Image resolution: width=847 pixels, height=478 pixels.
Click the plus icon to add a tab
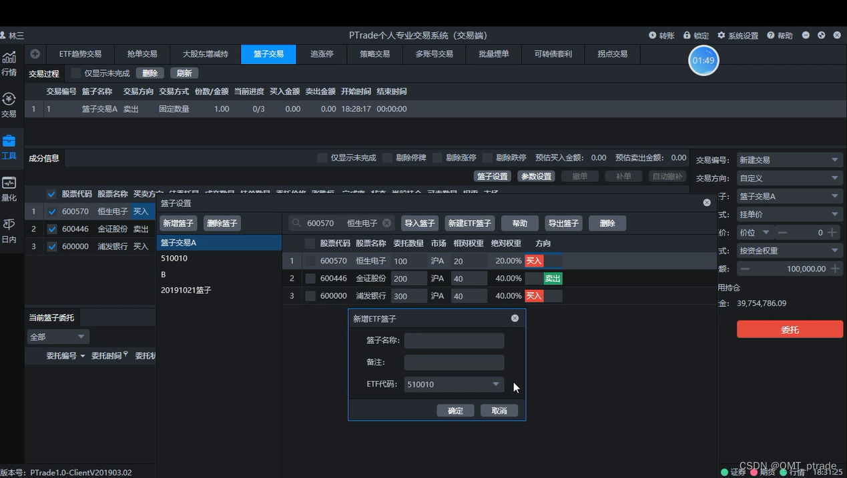coord(35,54)
